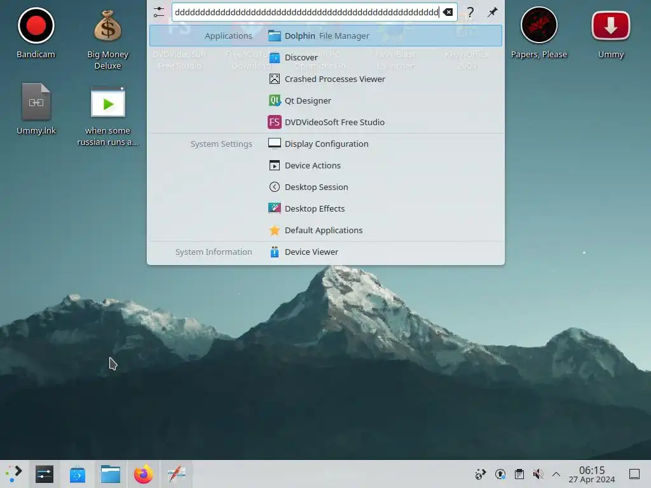This screenshot has height=488, width=651.
Task: Click the tray icon left of the updates icon
Action: click(481, 474)
